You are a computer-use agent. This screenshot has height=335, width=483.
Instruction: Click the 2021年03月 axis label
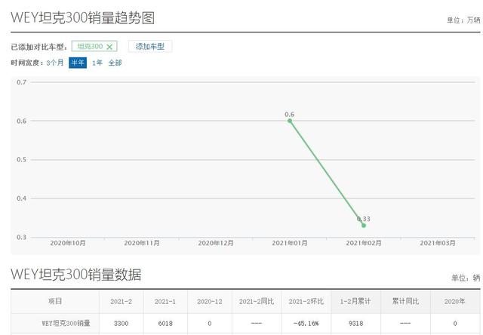pyautogui.click(x=438, y=243)
